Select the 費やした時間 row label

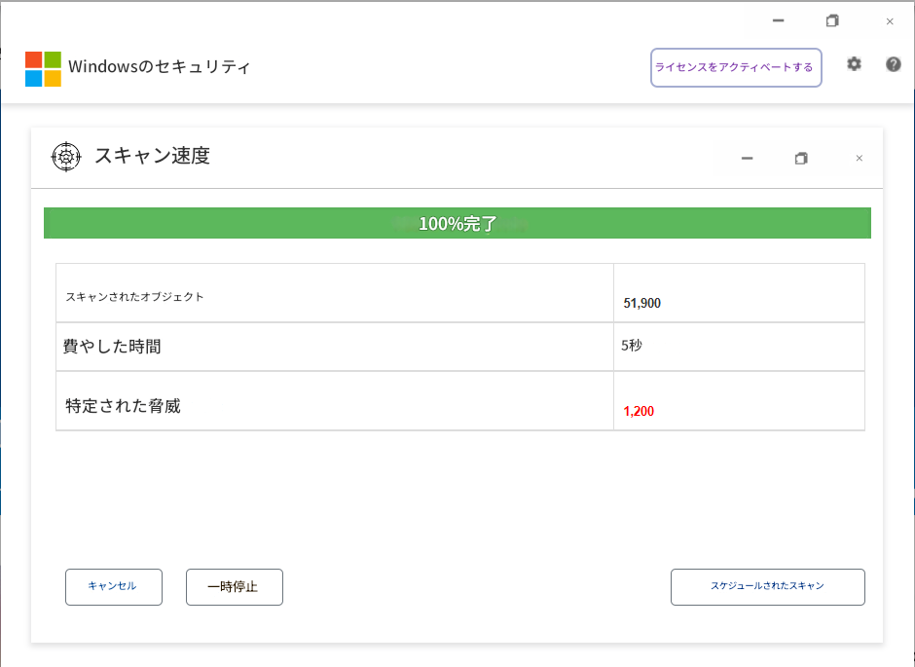pos(112,347)
